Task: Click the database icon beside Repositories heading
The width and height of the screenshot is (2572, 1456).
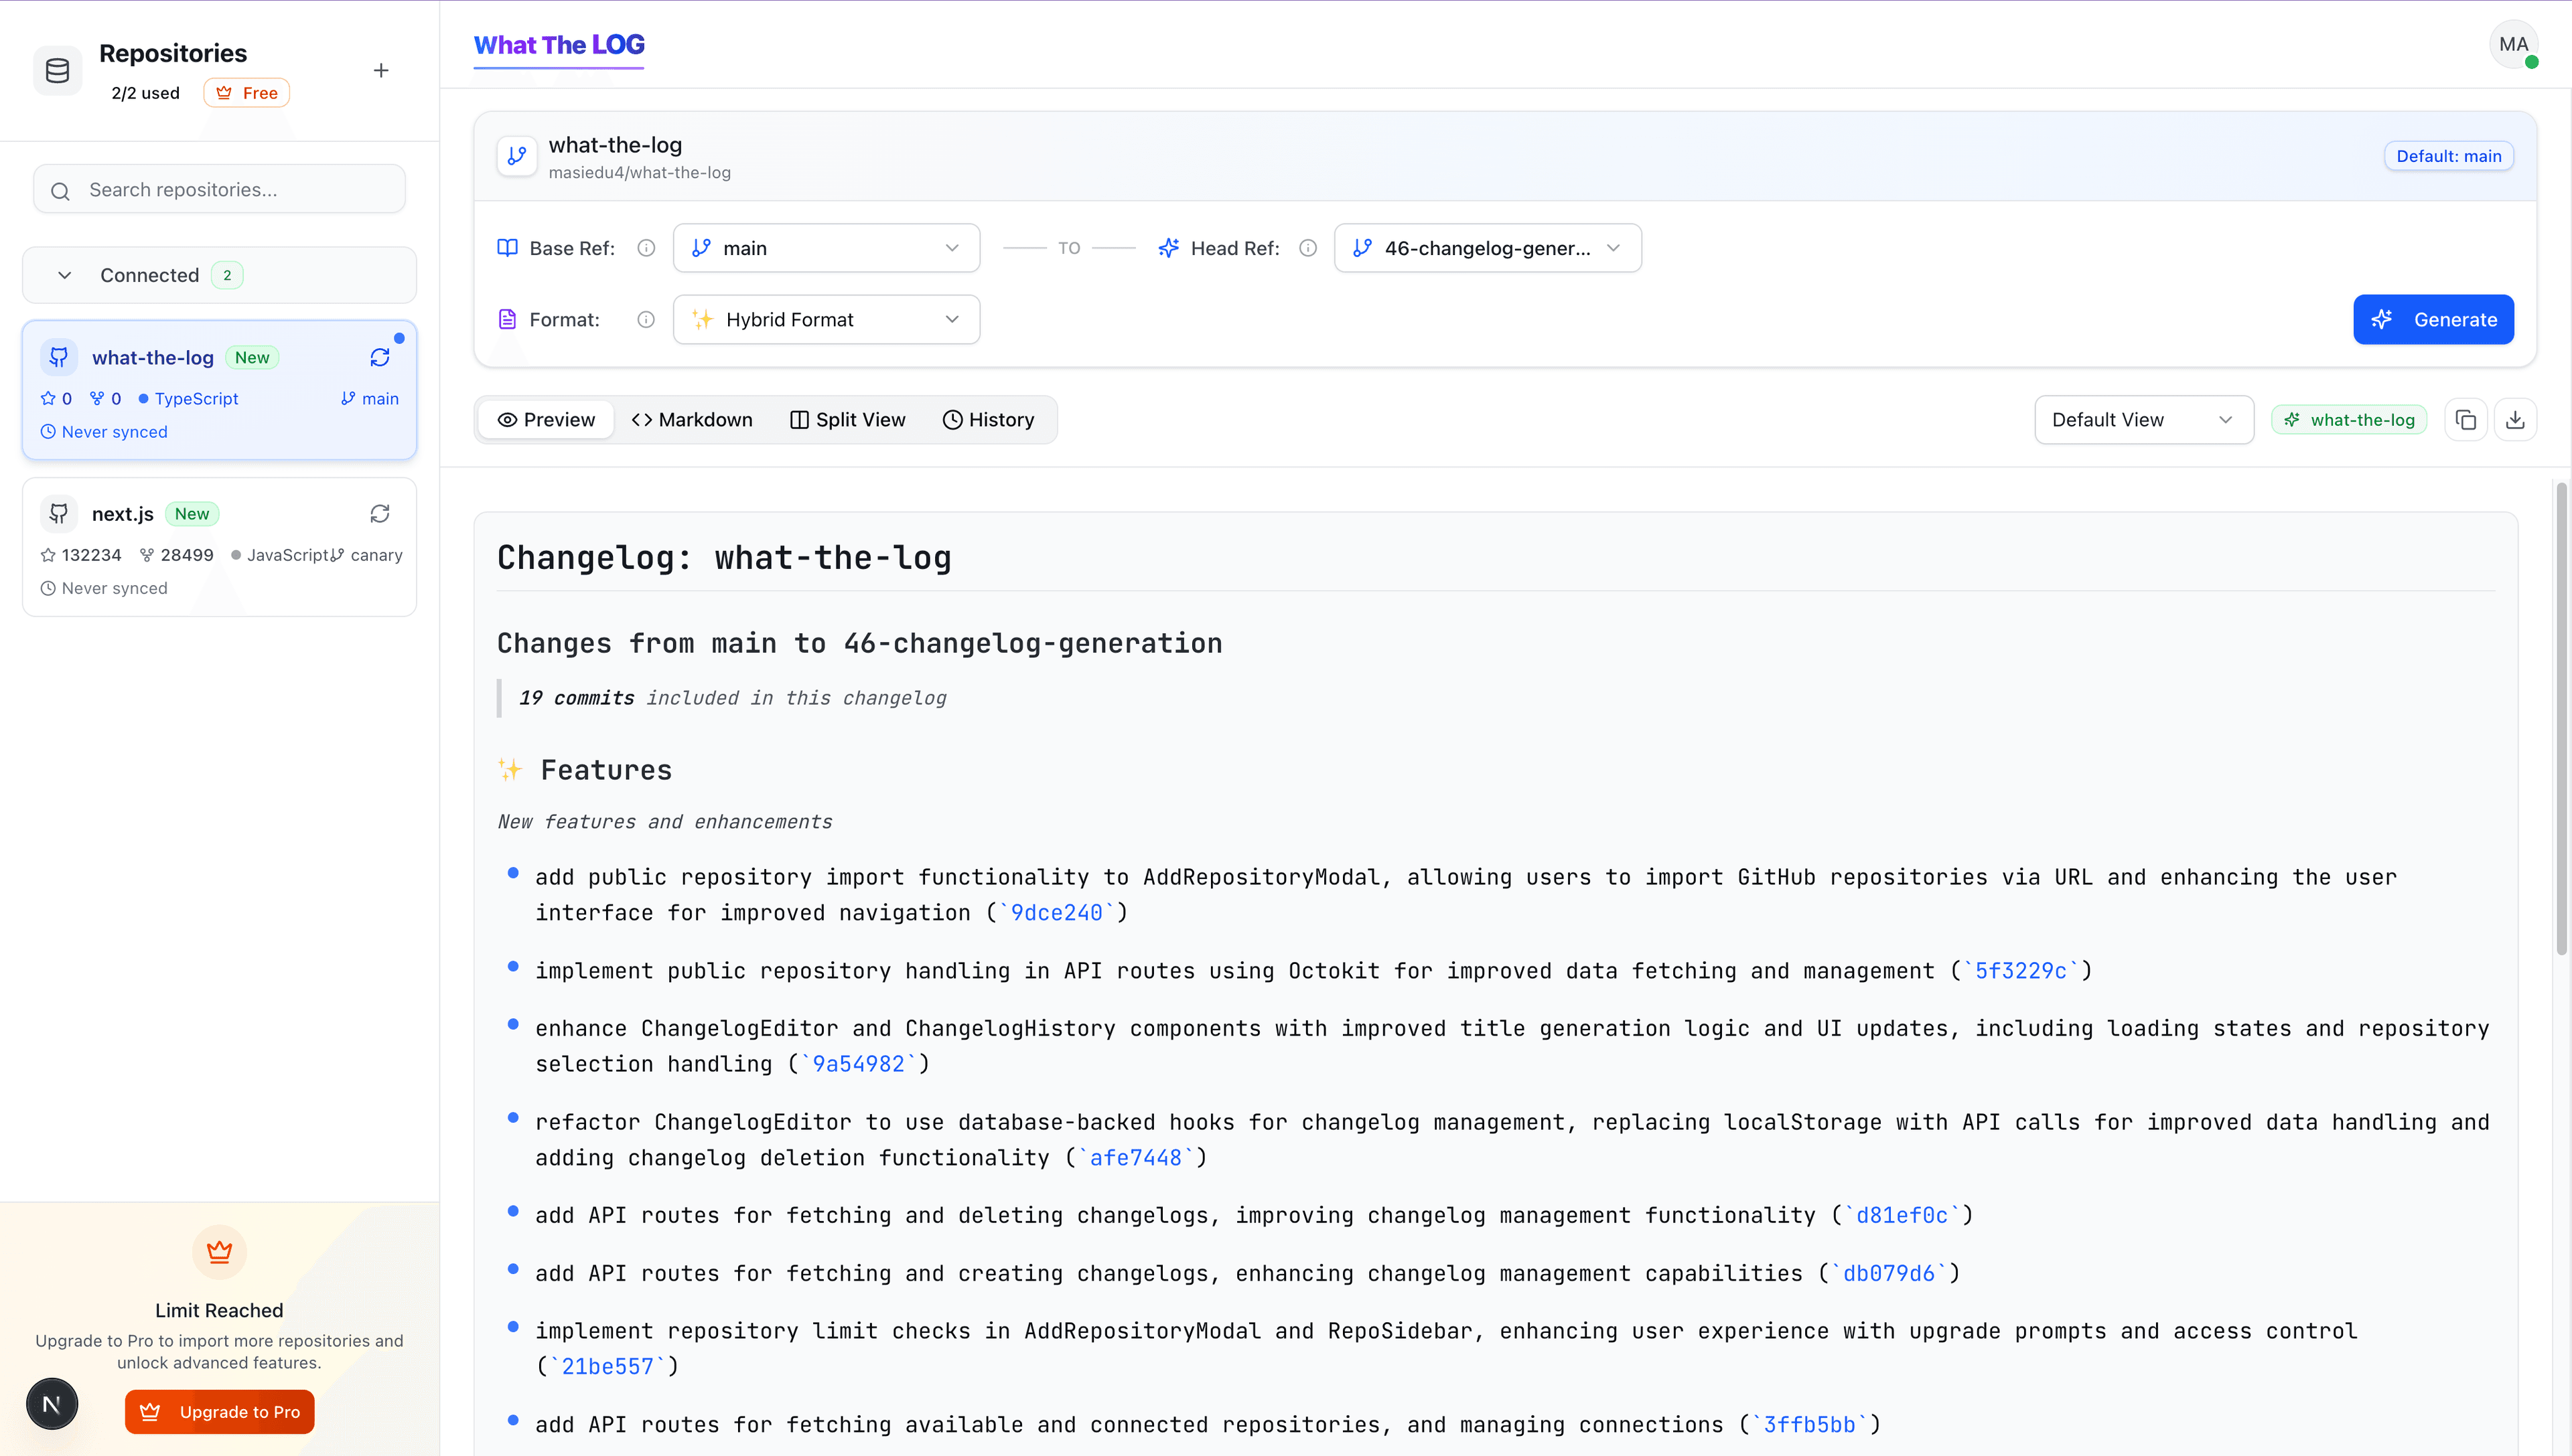Action: click(x=58, y=70)
